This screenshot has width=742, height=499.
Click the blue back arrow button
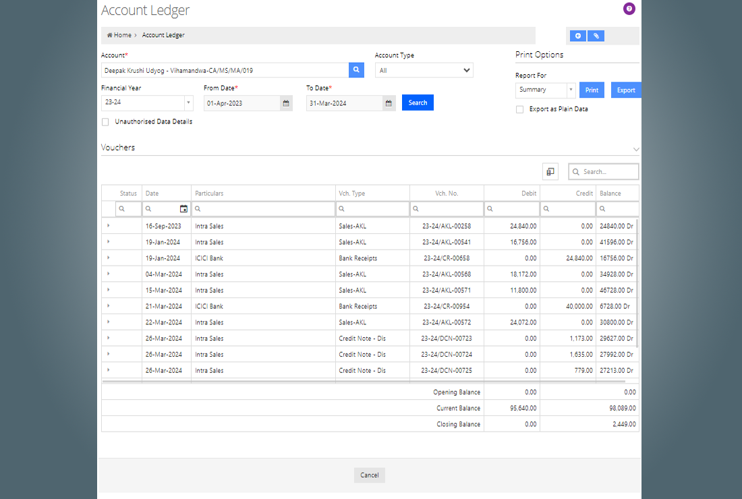(x=578, y=36)
